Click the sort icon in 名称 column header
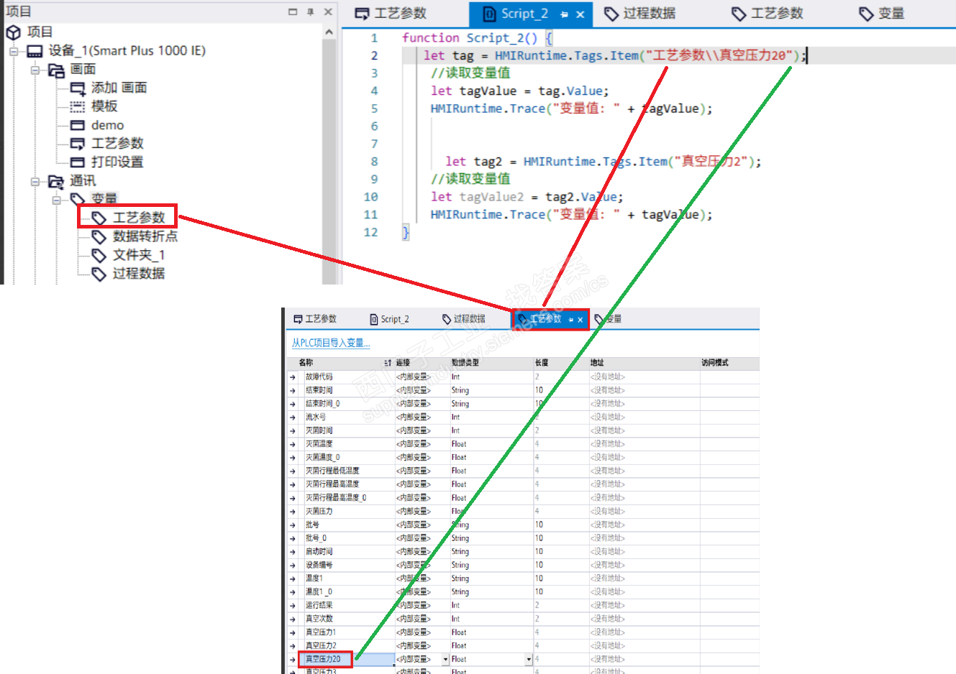 coord(388,363)
